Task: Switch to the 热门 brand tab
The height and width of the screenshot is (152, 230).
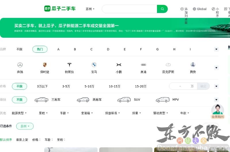Action: coord(40,49)
